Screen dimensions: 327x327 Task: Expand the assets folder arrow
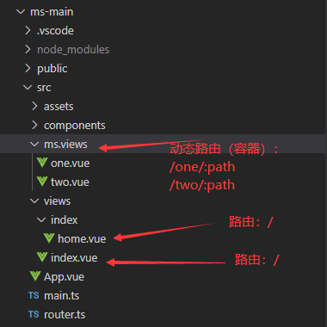pyautogui.click(x=34, y=106)
